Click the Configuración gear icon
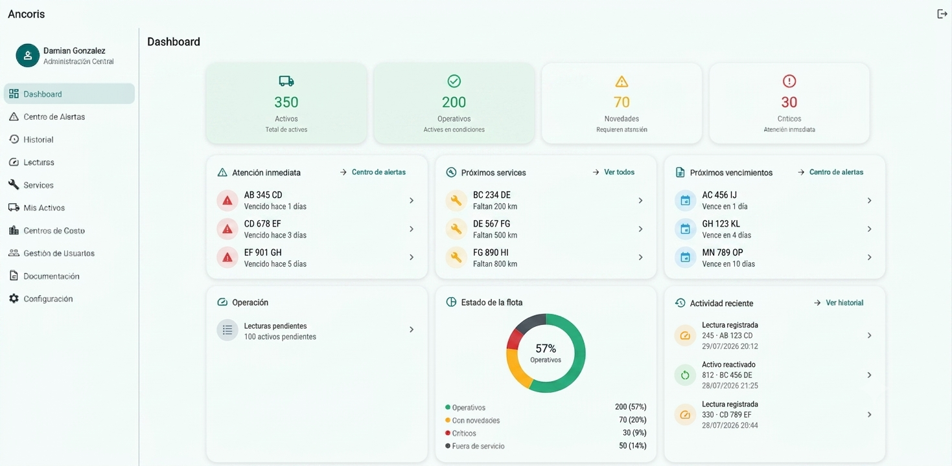Viewport: 952px width, 466px height. (14, 298)
